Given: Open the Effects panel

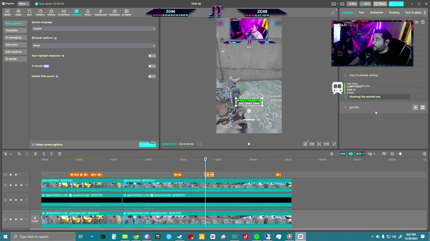Looking at the screenshot, I should [x=51, y=12].
